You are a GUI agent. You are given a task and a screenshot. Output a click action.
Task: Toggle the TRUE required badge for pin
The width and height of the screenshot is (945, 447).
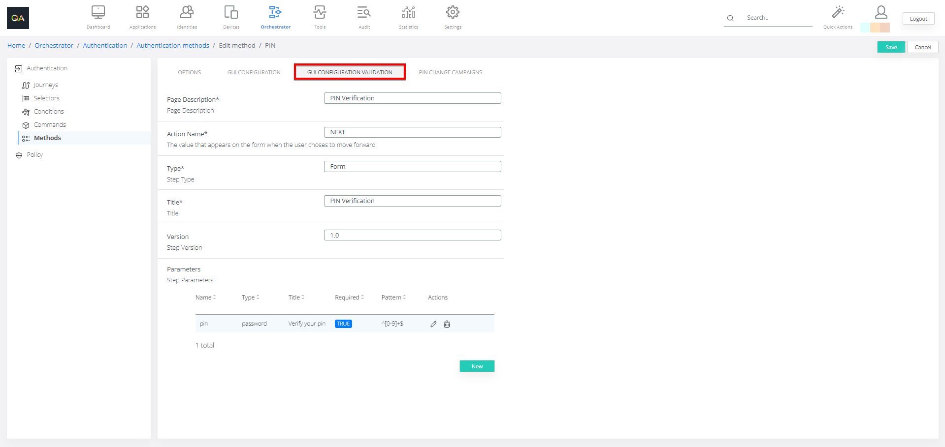343,324
